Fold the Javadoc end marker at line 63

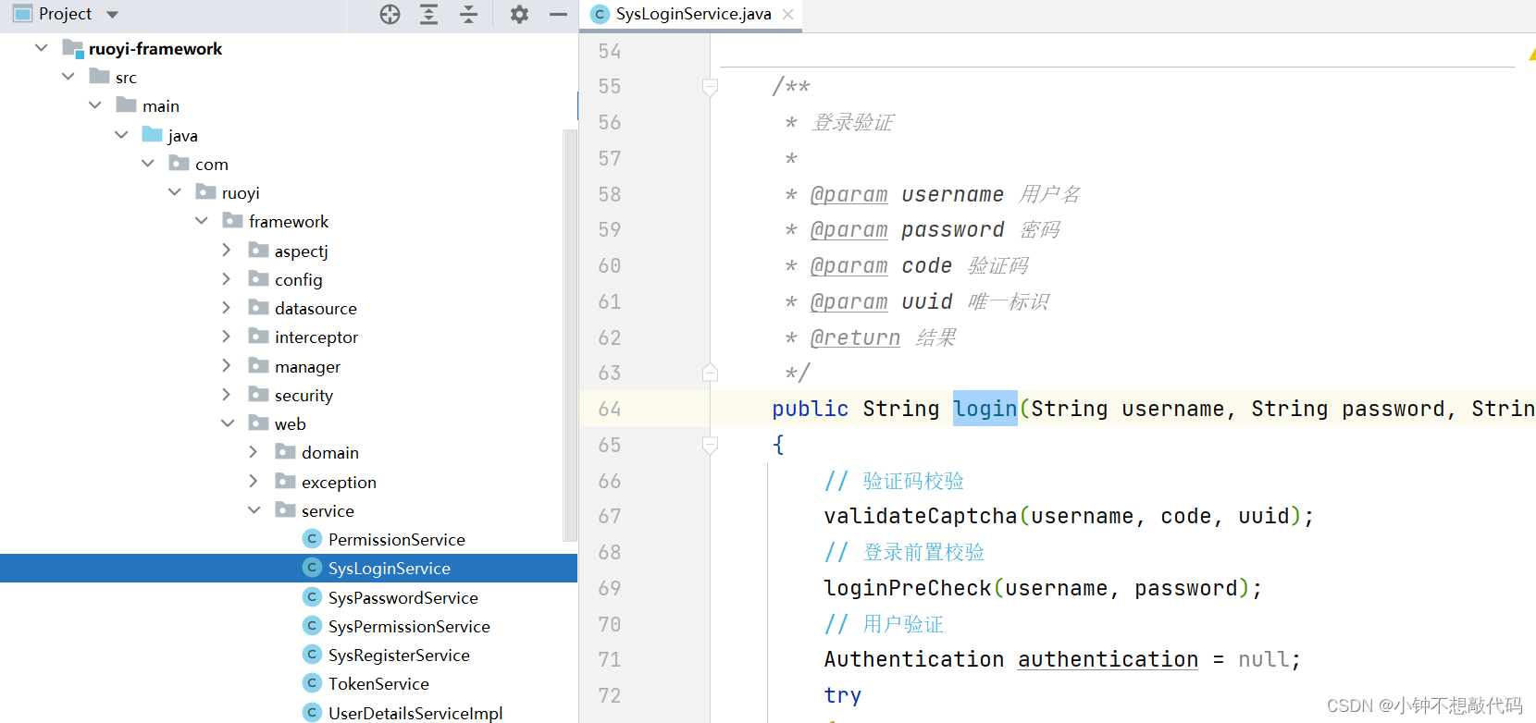point(710,373)
